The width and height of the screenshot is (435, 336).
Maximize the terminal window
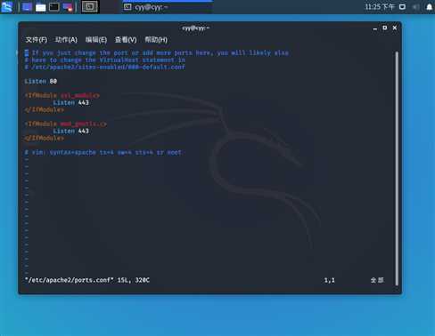tap(385, 28)
